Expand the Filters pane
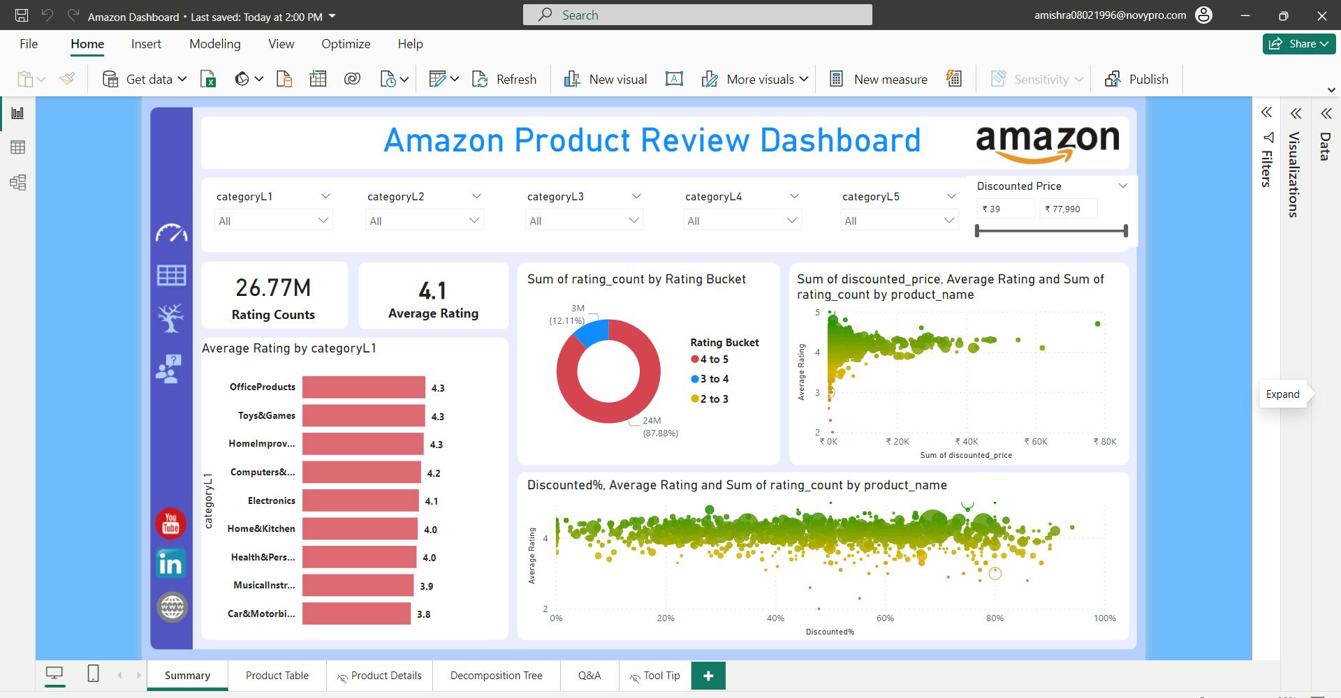This screenshot has height=698, width=1341. point(1266,112)
